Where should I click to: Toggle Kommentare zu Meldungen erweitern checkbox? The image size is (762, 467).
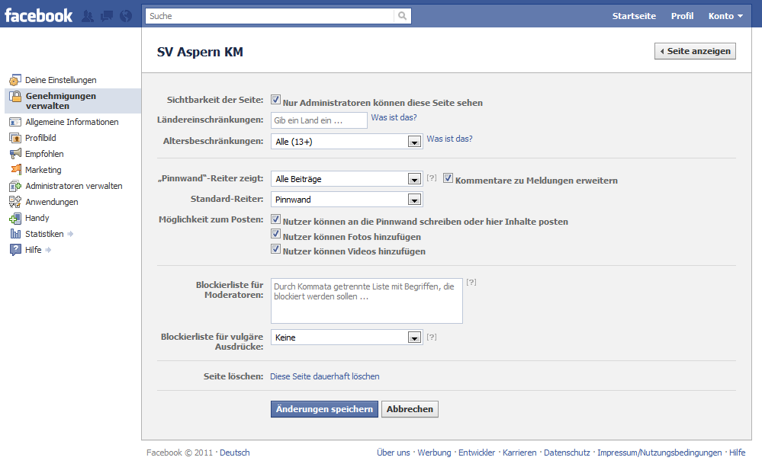pyautogui.click(x=448, y=178)
